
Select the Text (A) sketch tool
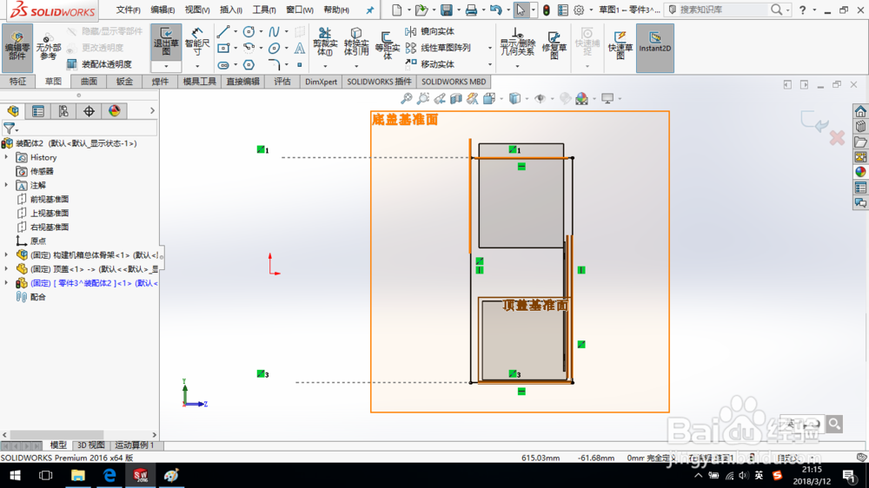pos(299,48)
